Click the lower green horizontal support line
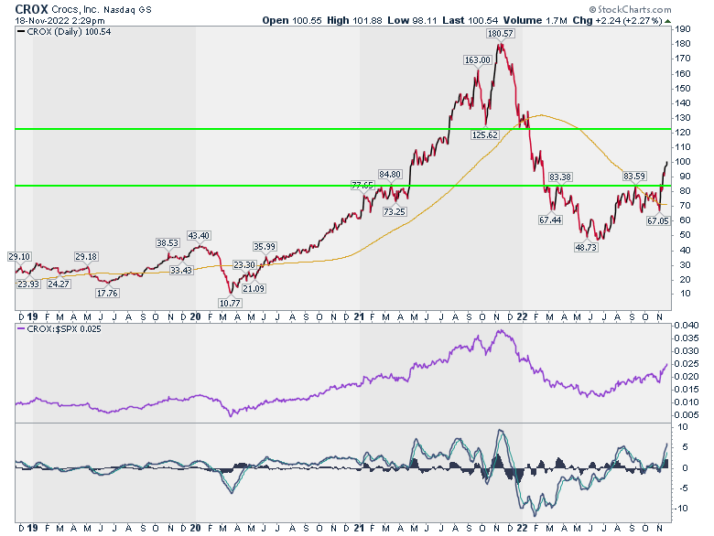 tap(343, 186)
